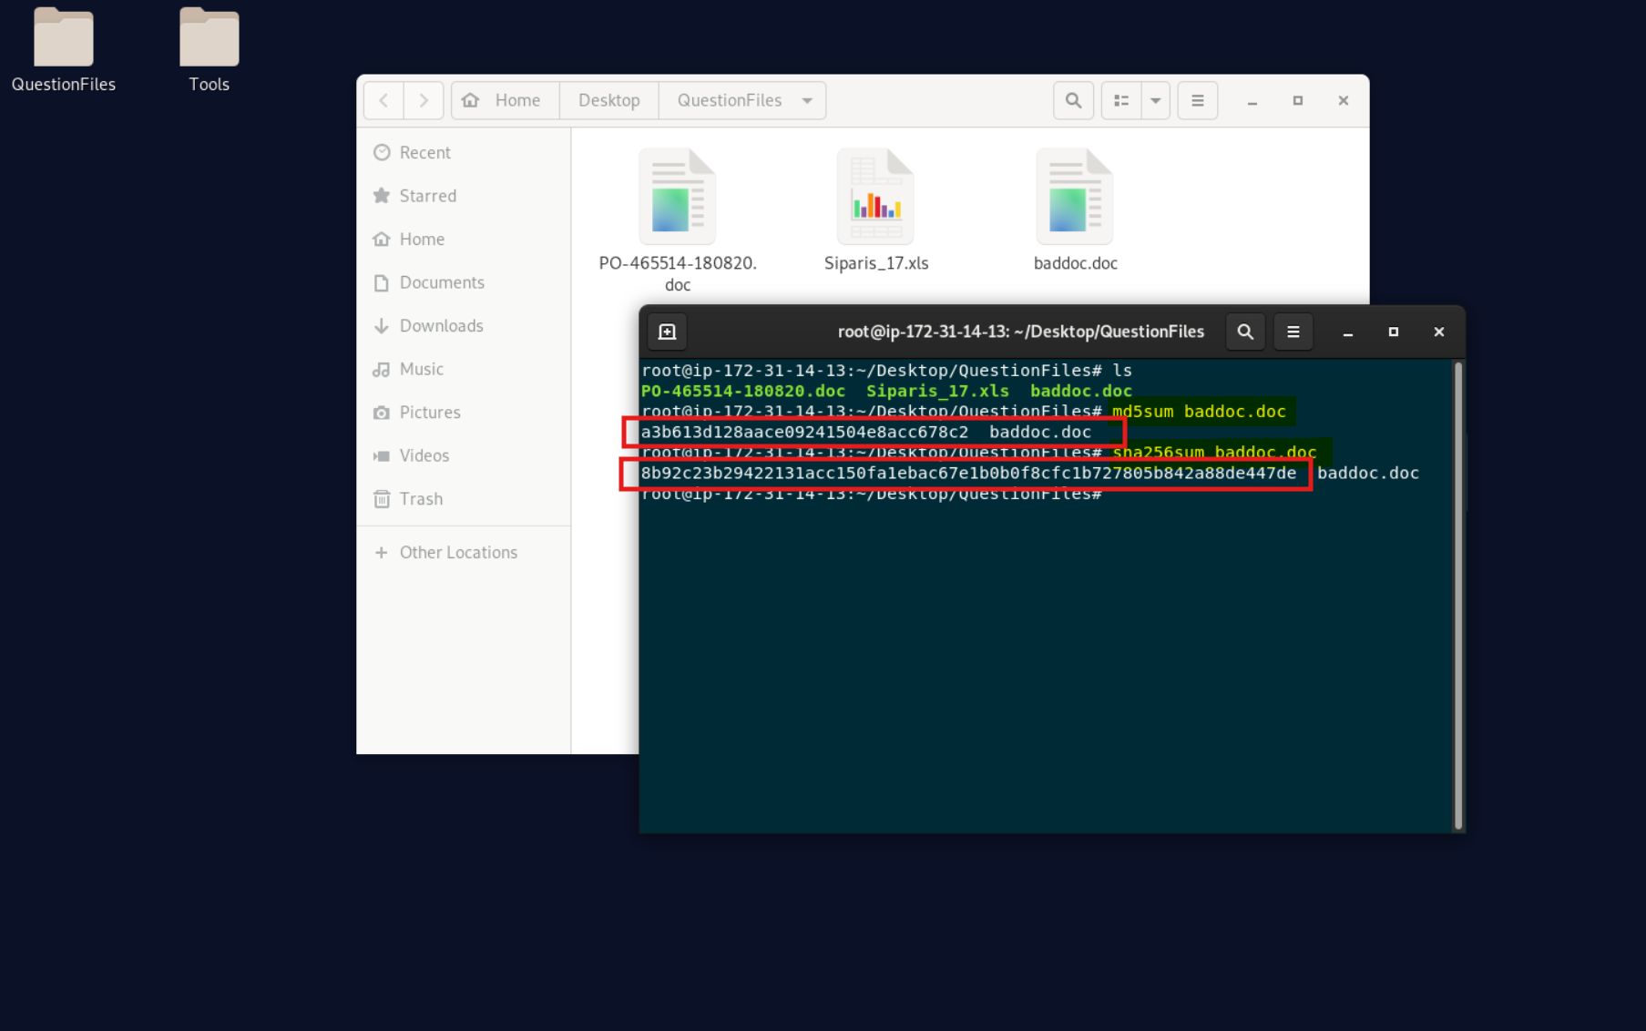Click Siparis_17.xls in terminal listing
This screenshot has height=1031, width=1646.
937,391
